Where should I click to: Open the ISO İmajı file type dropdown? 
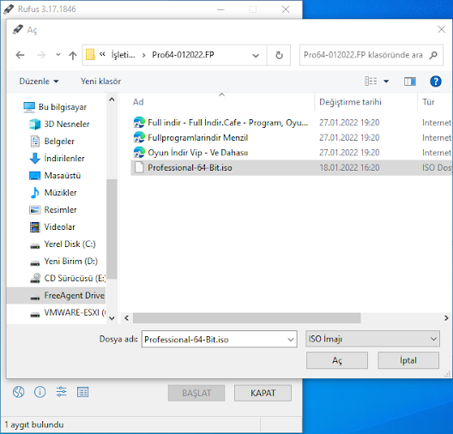point(372,339)
